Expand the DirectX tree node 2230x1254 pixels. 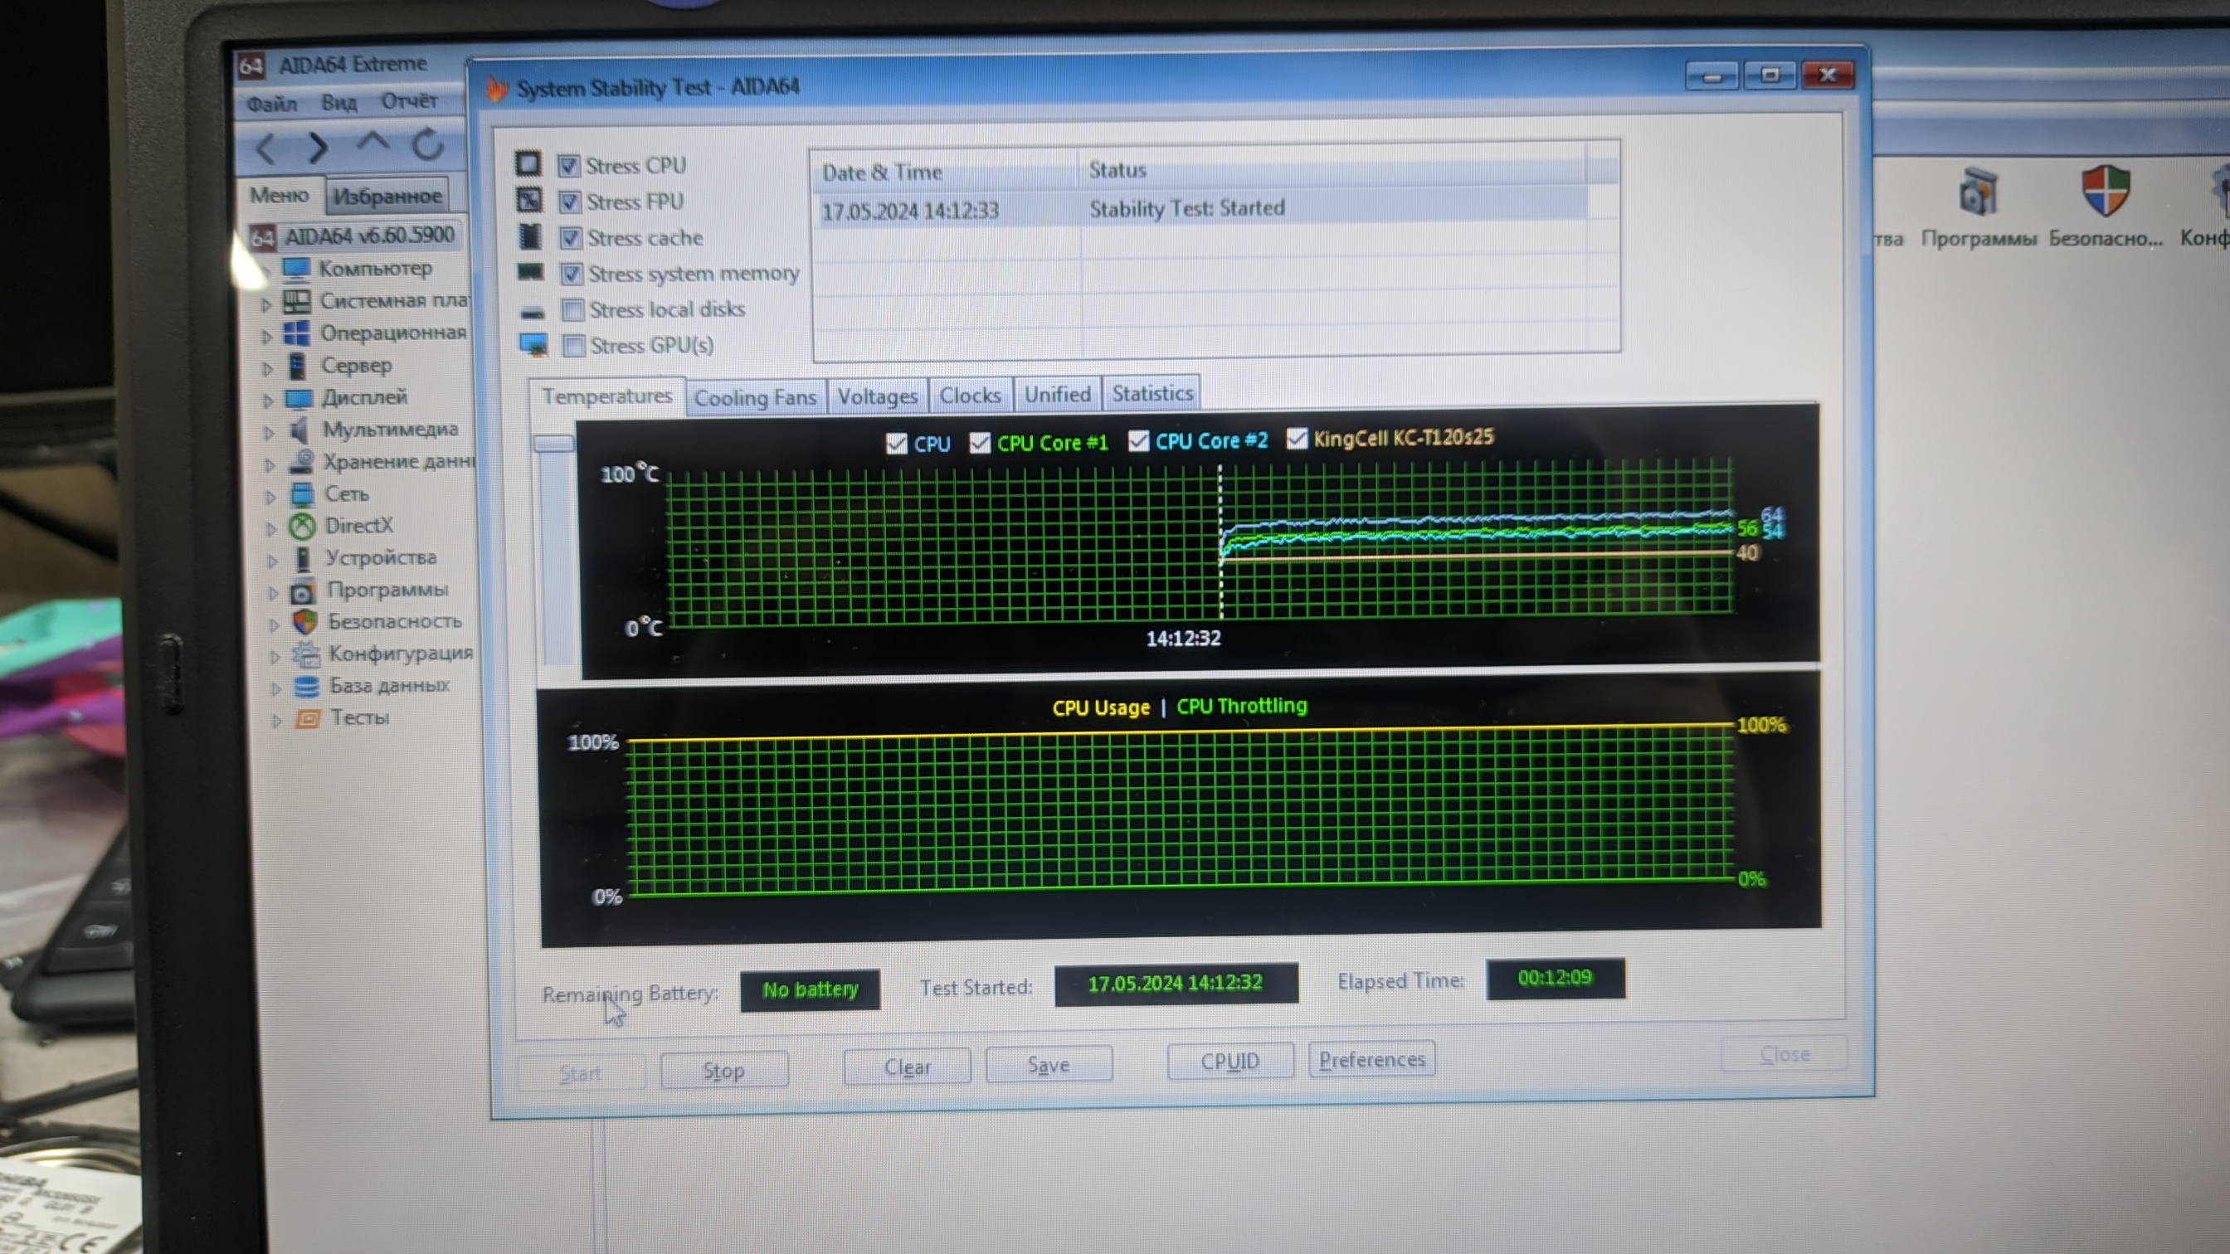click(272, 528)
